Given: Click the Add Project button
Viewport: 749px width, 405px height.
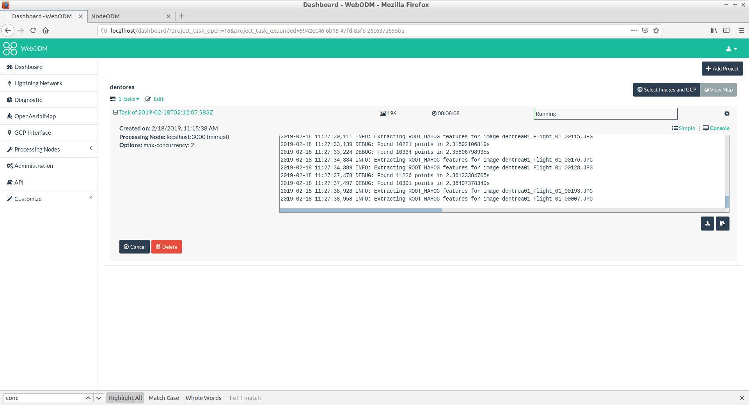Looking at the screenshot, I should pos(722,69).
